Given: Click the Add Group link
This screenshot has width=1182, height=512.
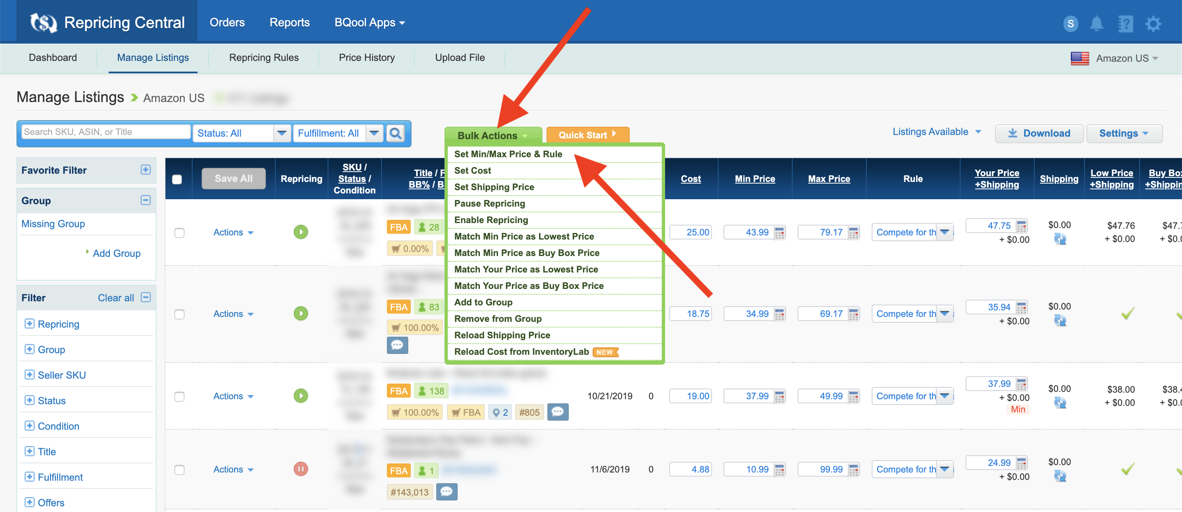Looking at the screenshot, I should tap(116, 253).
